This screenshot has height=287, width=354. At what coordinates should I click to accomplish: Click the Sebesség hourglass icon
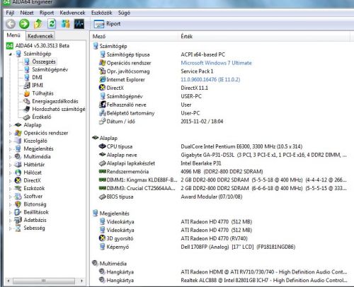click(x=18, y=228)
